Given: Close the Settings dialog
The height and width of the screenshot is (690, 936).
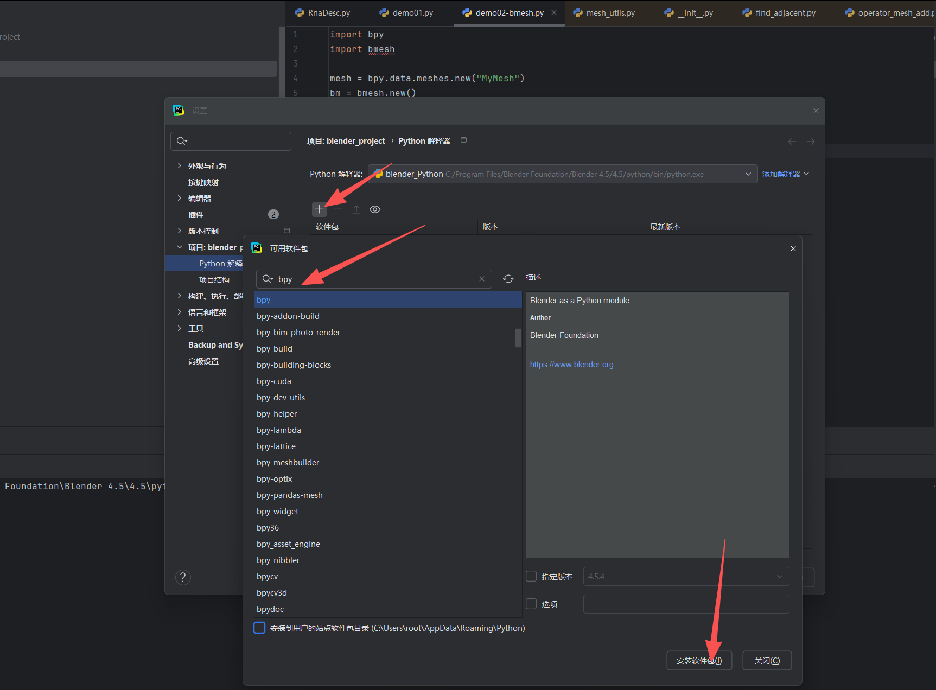Looking at the screenshot, I should tap(816, 111).
